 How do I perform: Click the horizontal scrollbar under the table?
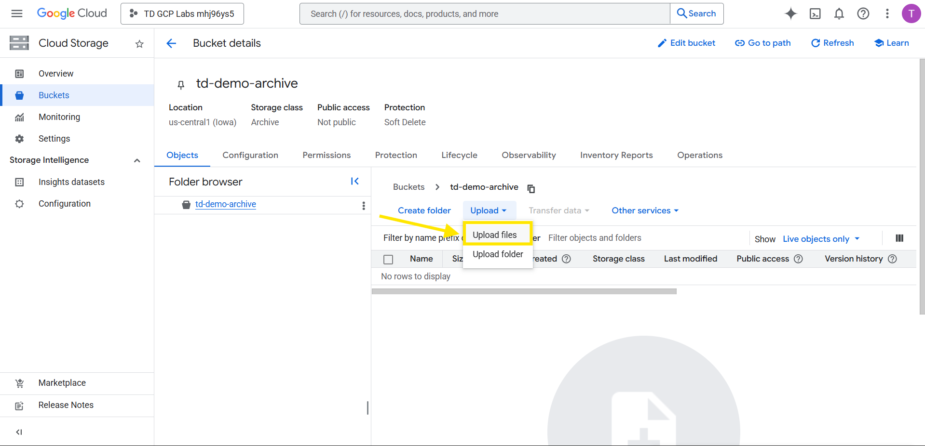[524, 291]
